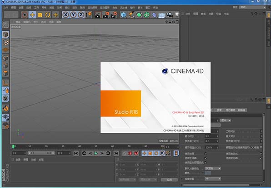Open 创建 menu in main menu bar
271x188 pixels.
click(21, 8)
